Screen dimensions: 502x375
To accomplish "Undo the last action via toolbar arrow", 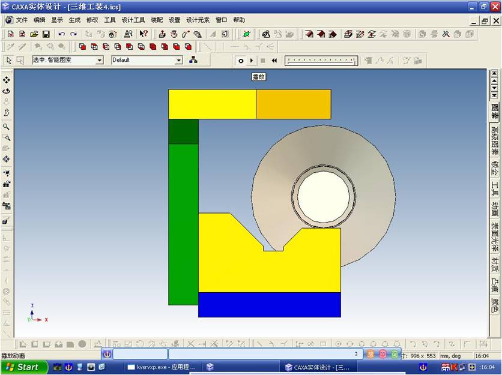I will click(61, 34).
